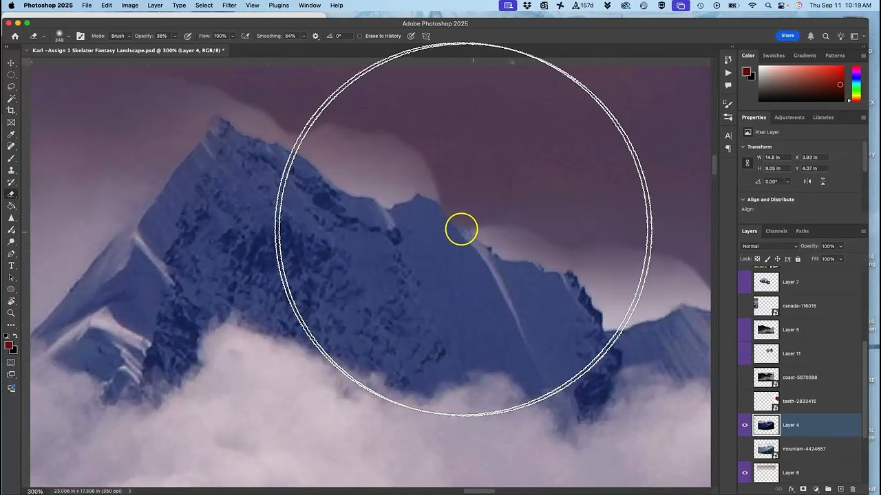Delete layer trash icon

tap(853, 489)
